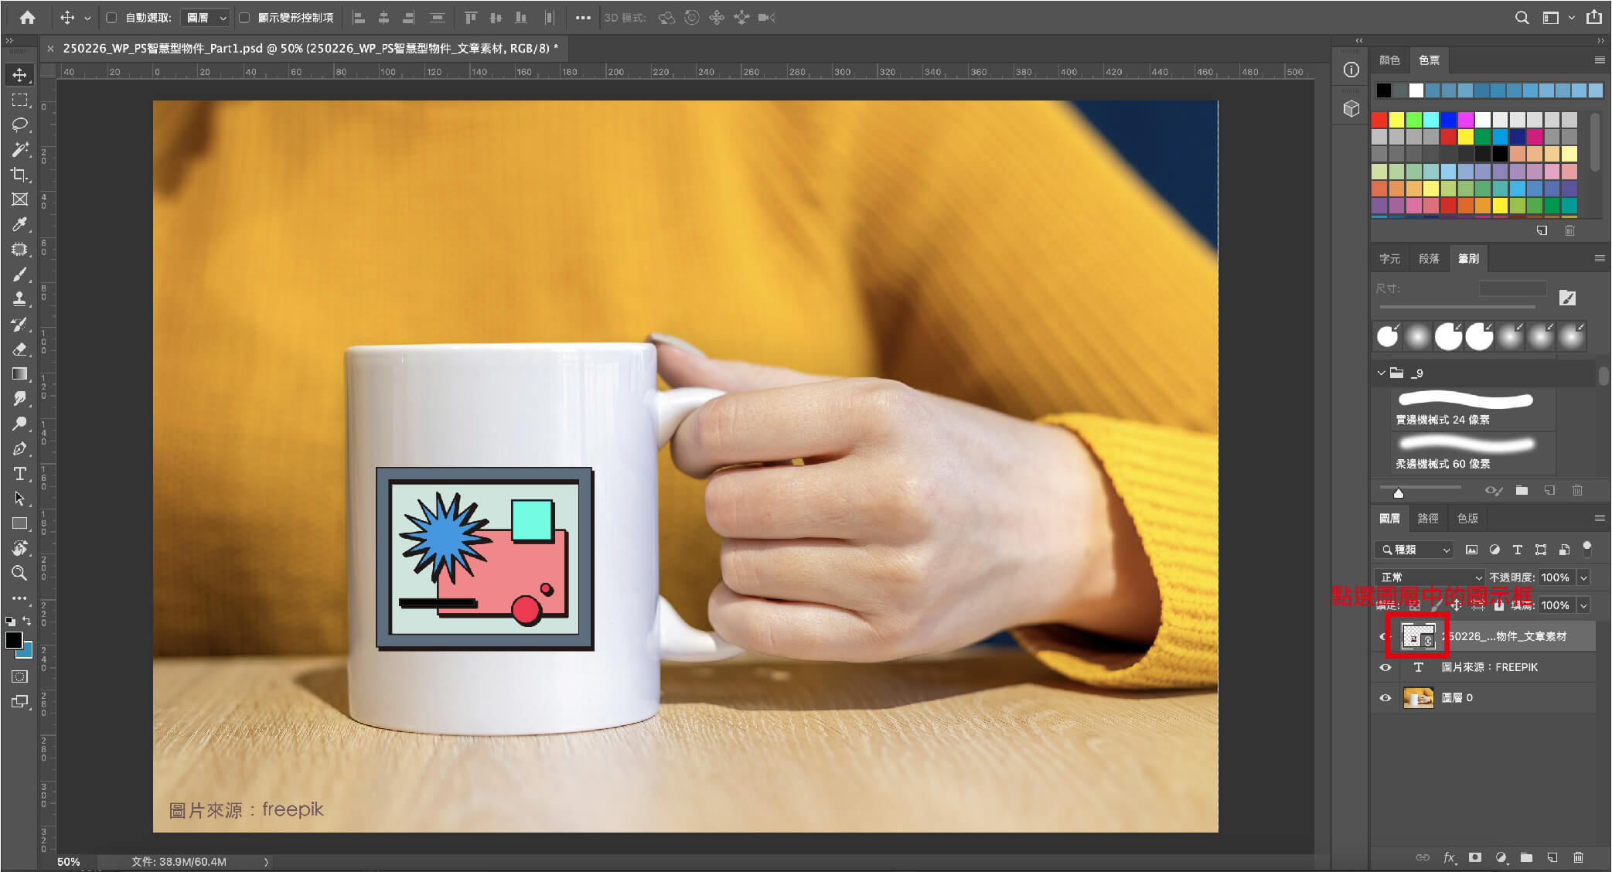Open the 不透明度 opacity dropdown arrow
Screen dimensions: 1612x872
[x=1583, y=577]
